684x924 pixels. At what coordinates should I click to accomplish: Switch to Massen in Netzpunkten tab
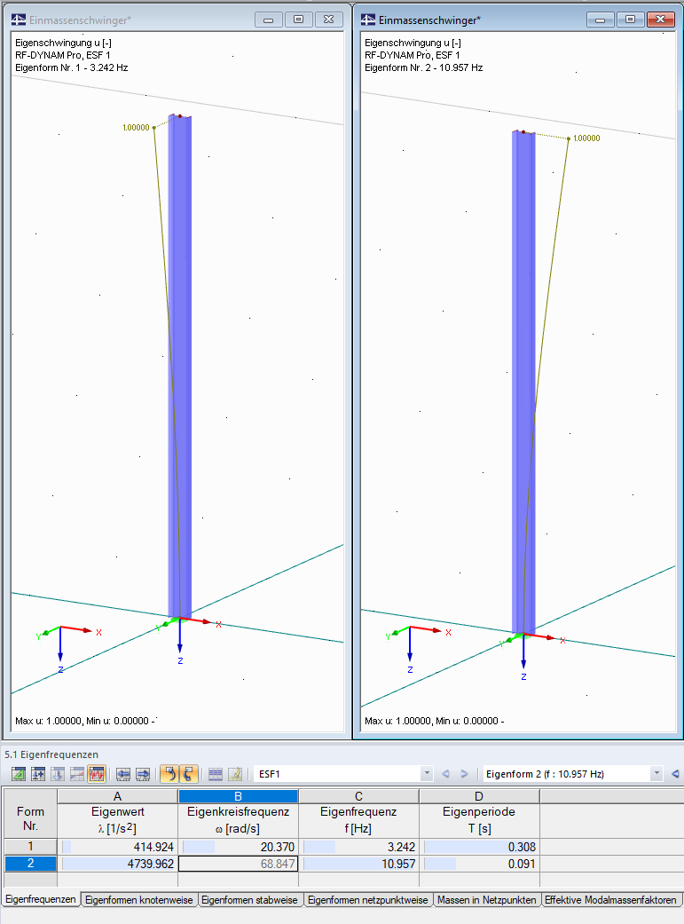click(487, 900)
